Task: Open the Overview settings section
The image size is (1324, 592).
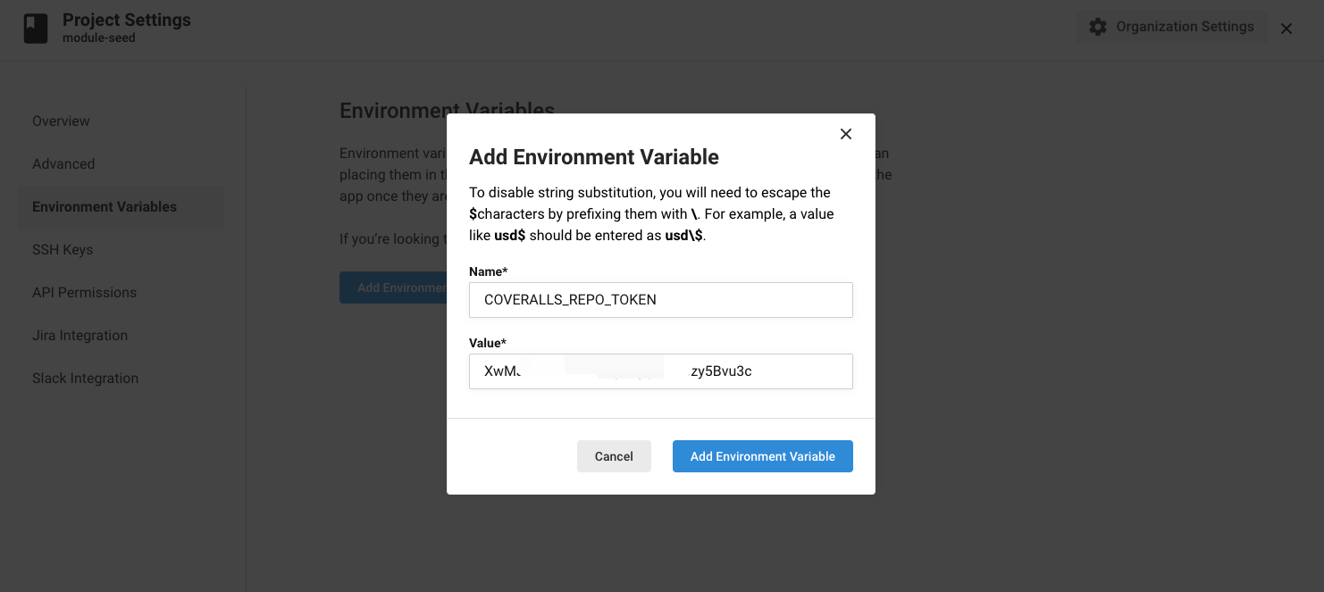Action: [x=61, y=121]
